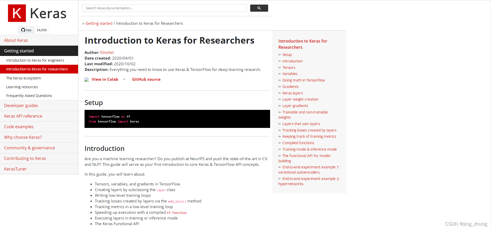Jump to Tracking losses created by layers
The height and width of the screenshot is (229, 491).
pyautogui.click(x=309, y=130)
